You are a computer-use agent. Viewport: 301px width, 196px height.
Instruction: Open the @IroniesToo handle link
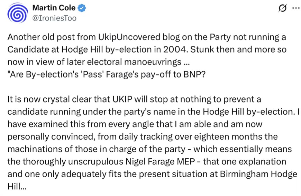[x=54, y=18]
